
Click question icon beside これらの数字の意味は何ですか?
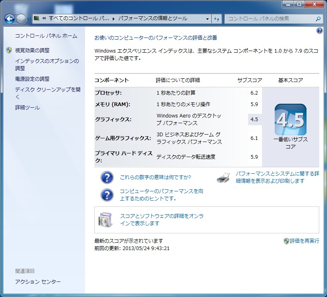(107, 177)
